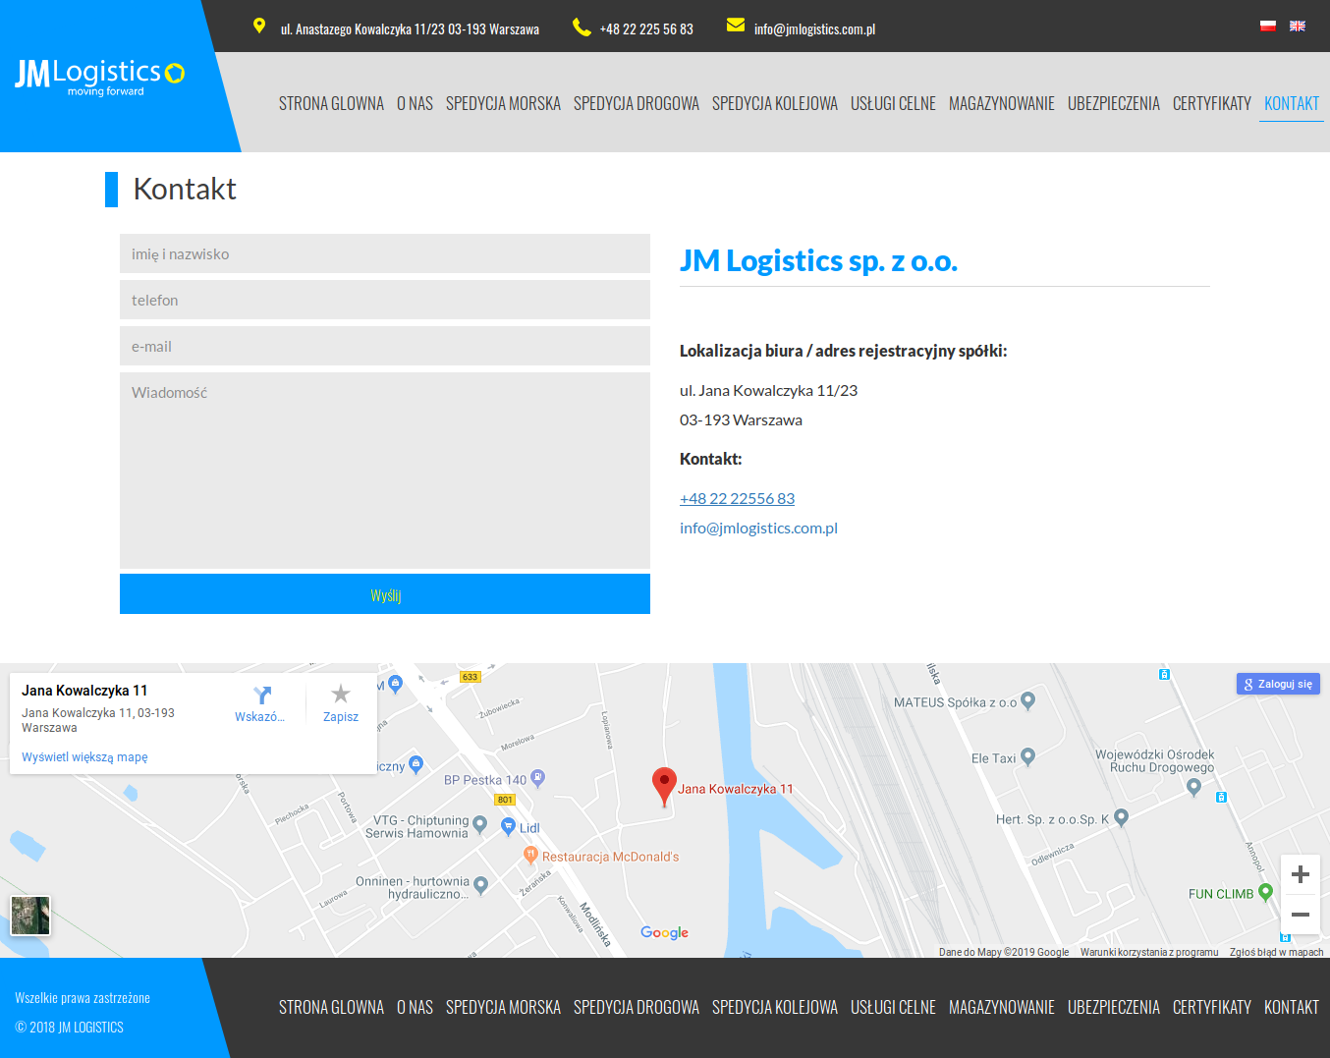Click the Wskazówki directions icon on map card

coord(261,695)
